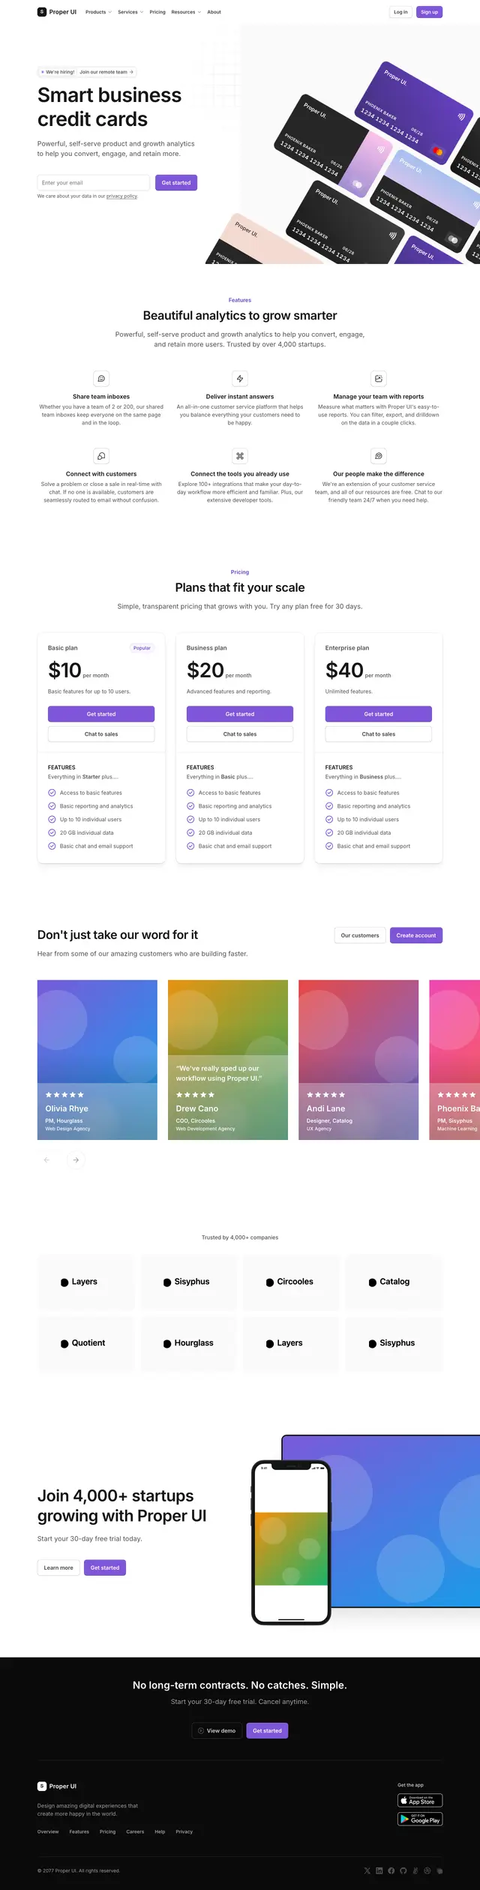
Task: Open the GitHub footer icon
Action: coord(403,1870)
